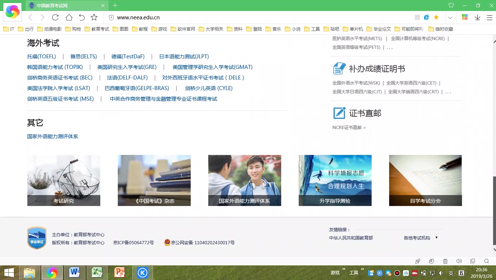
Task: Click the 补办成绩证明书 document icon
Action: tap(338, 68)
